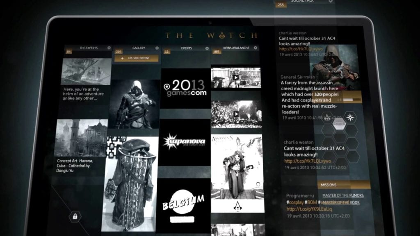Open settings gear for Events column
420x236 pixels.
[x=206, y=48]
